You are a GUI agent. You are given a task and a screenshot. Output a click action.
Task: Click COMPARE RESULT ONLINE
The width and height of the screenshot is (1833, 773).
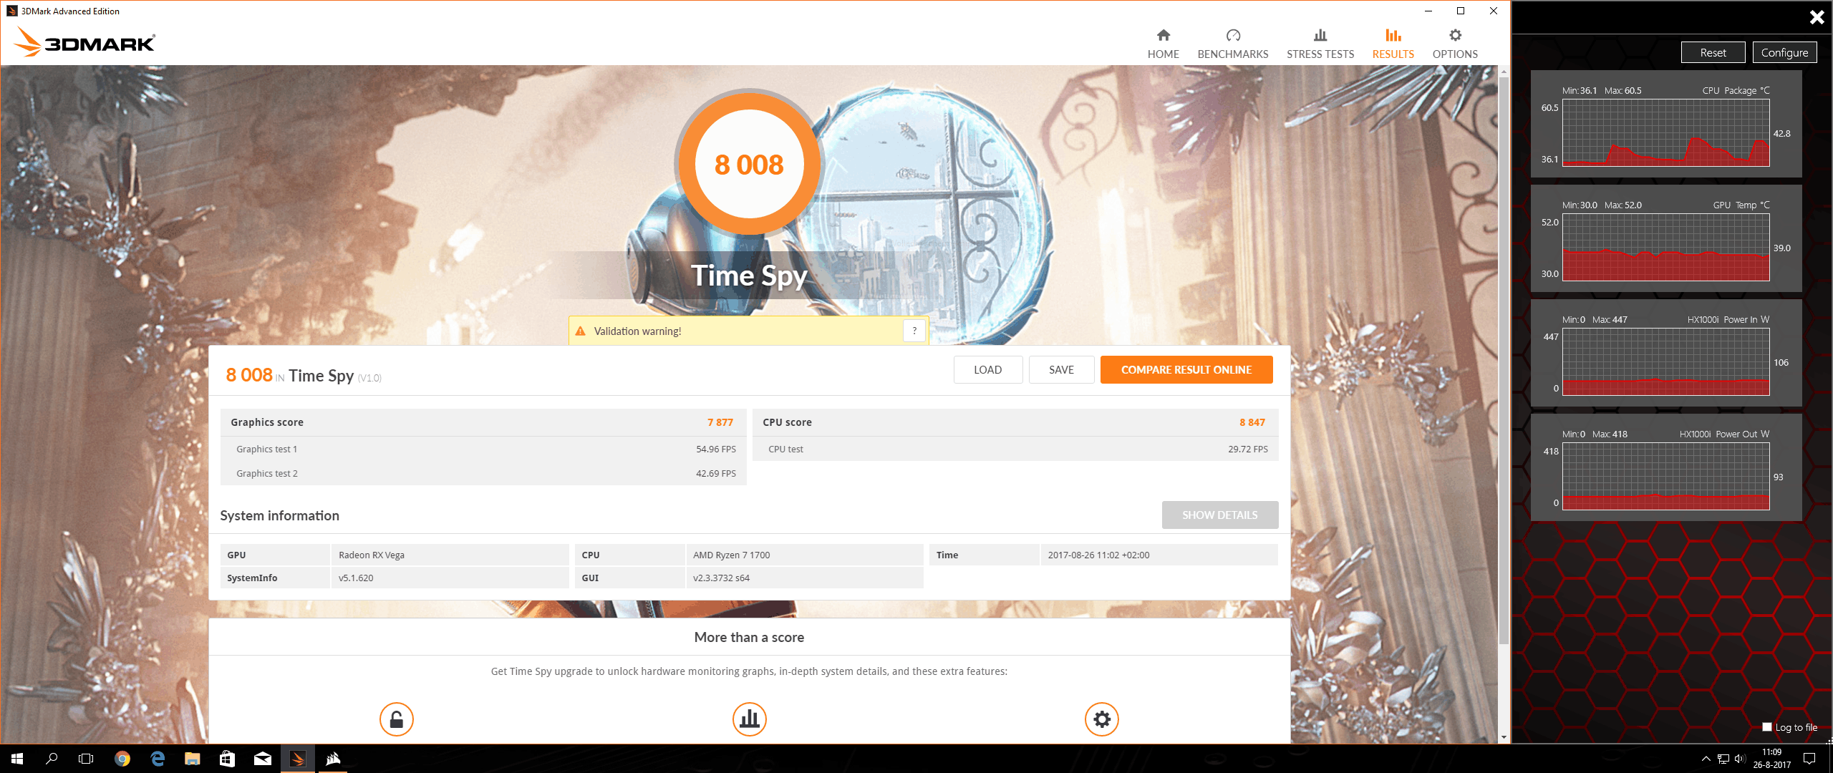point(1186,369)
